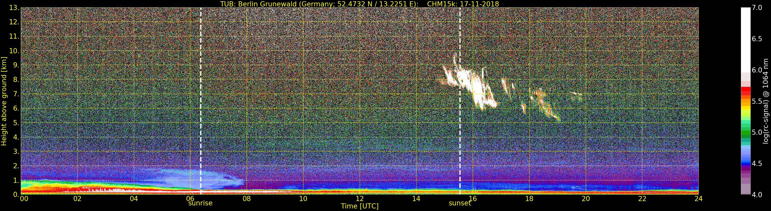Image resolution: width=771 pixels, height=211 pixels.
Task: Click the height axis tick '7.'
Action: click(16, 94)
